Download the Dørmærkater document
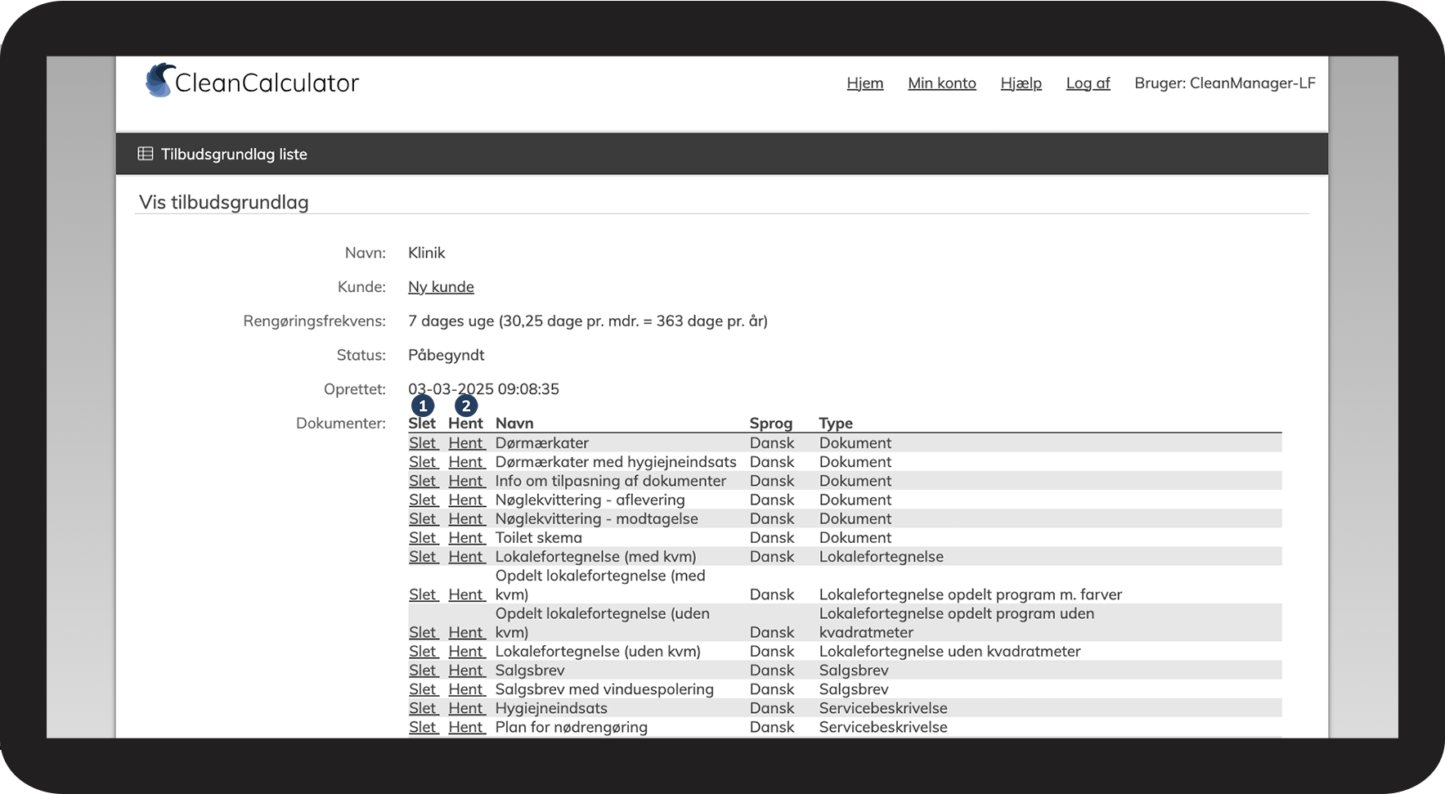1445x794 pixels. (x=466, y=443)
